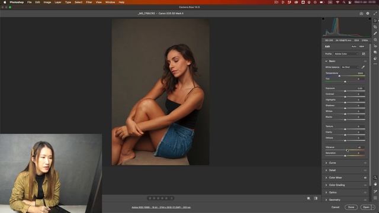Screen dimensions: 379x213
Task: Toggle Color Mixer panel visibility eye
Action: pyautogui.click(x=365, y=177)
